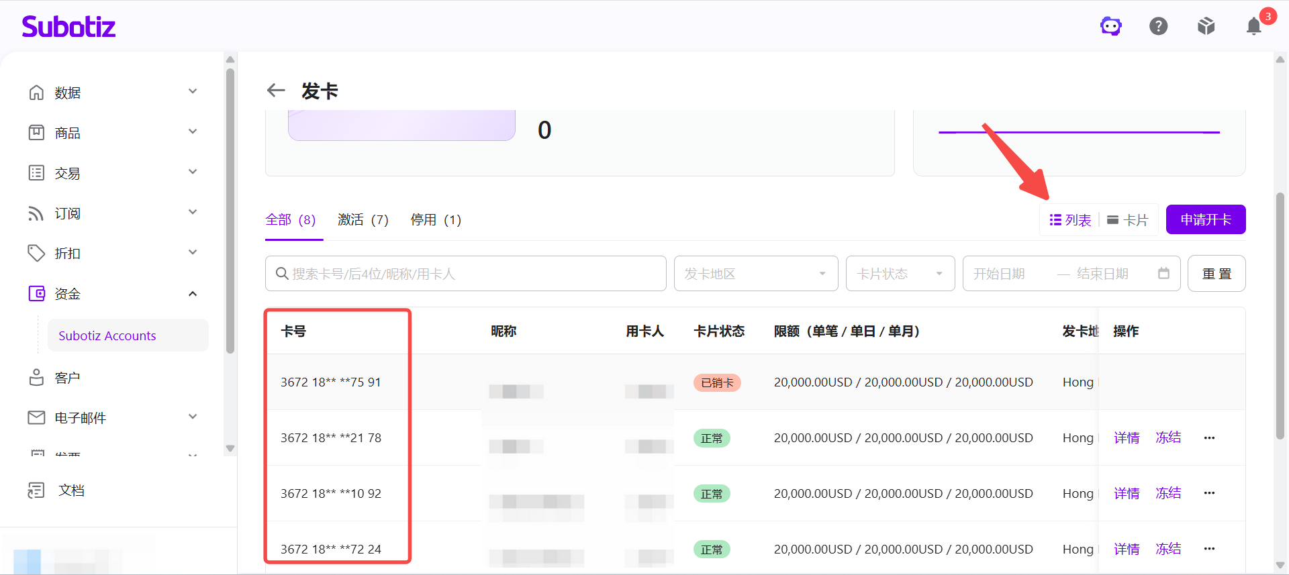Screen dimensions: 1289x575
Task: Click the 用卡人 column header
Action: pyautogui.click(x=644, y=331)
